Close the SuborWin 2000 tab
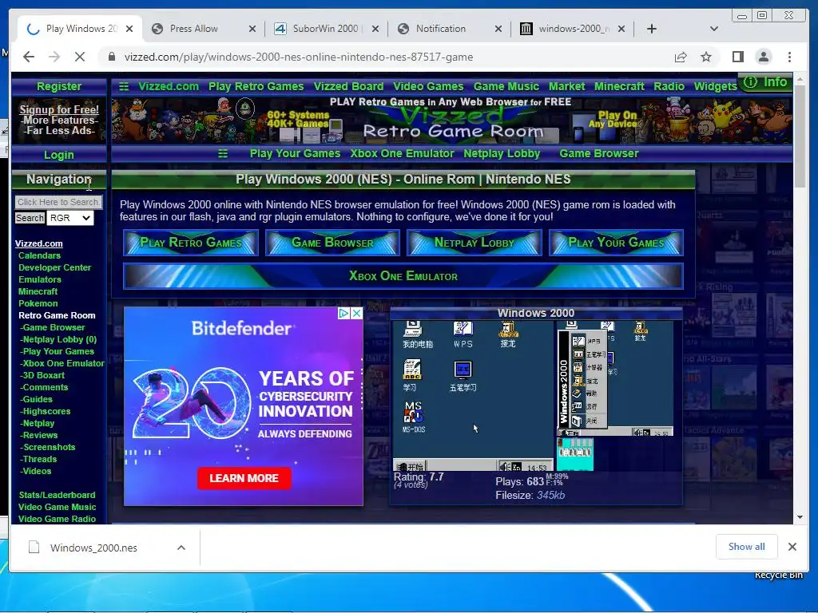Screen dimensions: 818x613 click(375, 30)
